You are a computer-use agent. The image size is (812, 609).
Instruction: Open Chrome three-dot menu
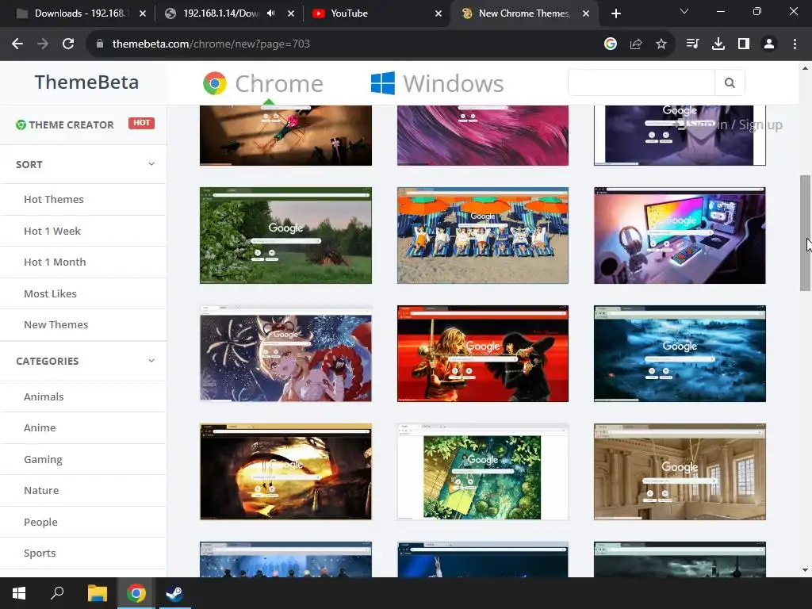tap(795, 44)
